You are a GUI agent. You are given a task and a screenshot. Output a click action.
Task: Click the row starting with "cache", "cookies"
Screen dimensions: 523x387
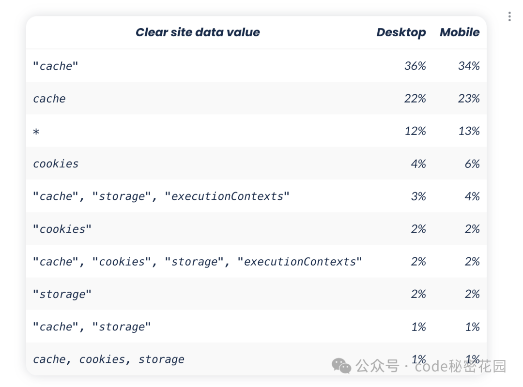197,262
